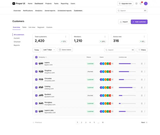Uncheck the Quotient row checkbox
160x135 pixels.
click(x=36, y=95)
